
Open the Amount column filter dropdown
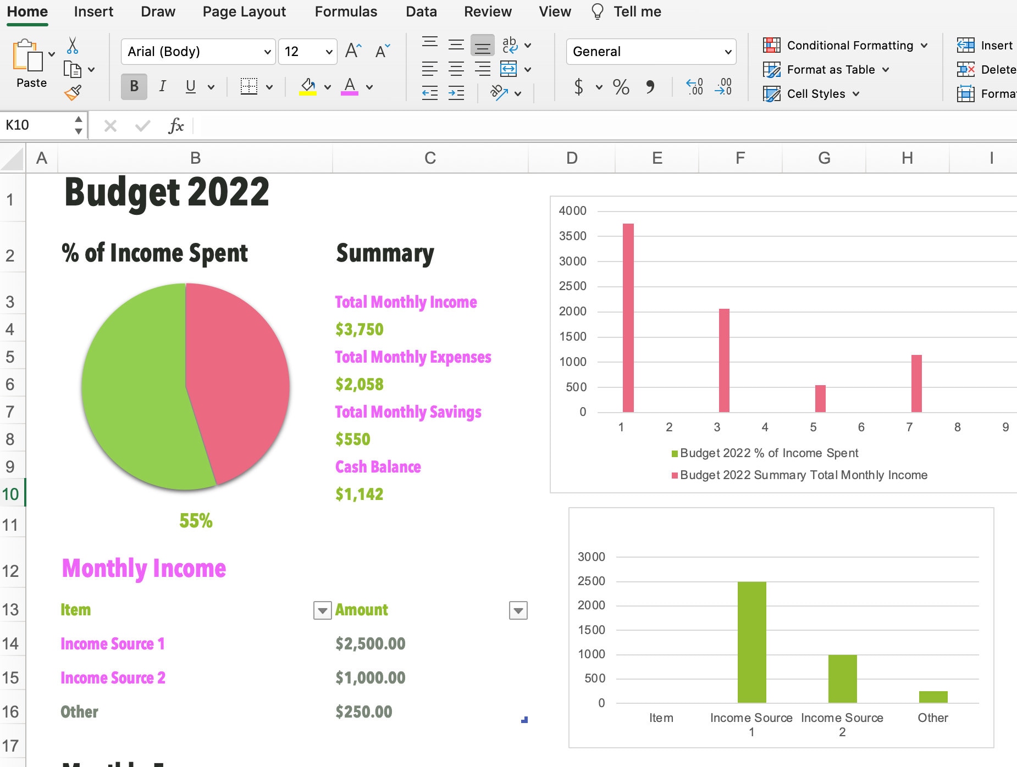[x=518, y=610]
